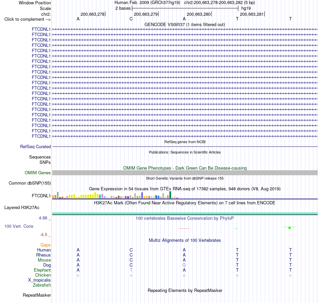Click the 'Zebrafish' alignment row label
The height and width of the screenshot is (303, 318).
(x=42, y=285)
